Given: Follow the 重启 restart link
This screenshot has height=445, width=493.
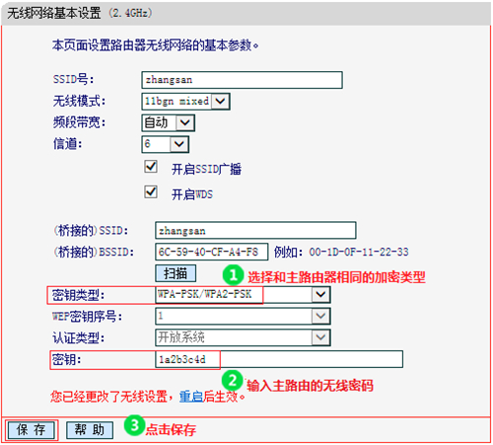Looking at the screenshot, I should 190,397.
